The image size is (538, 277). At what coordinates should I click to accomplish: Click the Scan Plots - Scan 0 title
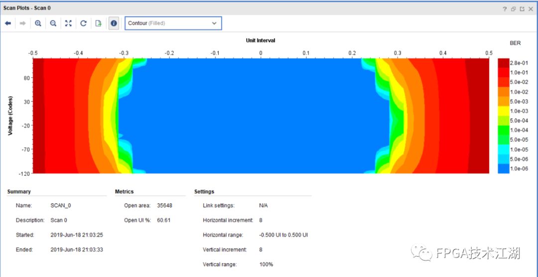point(27,8)
